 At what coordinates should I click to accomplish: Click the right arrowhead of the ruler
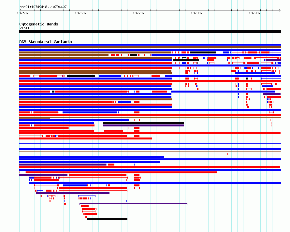pyautogui.click(x=280, y=10)
